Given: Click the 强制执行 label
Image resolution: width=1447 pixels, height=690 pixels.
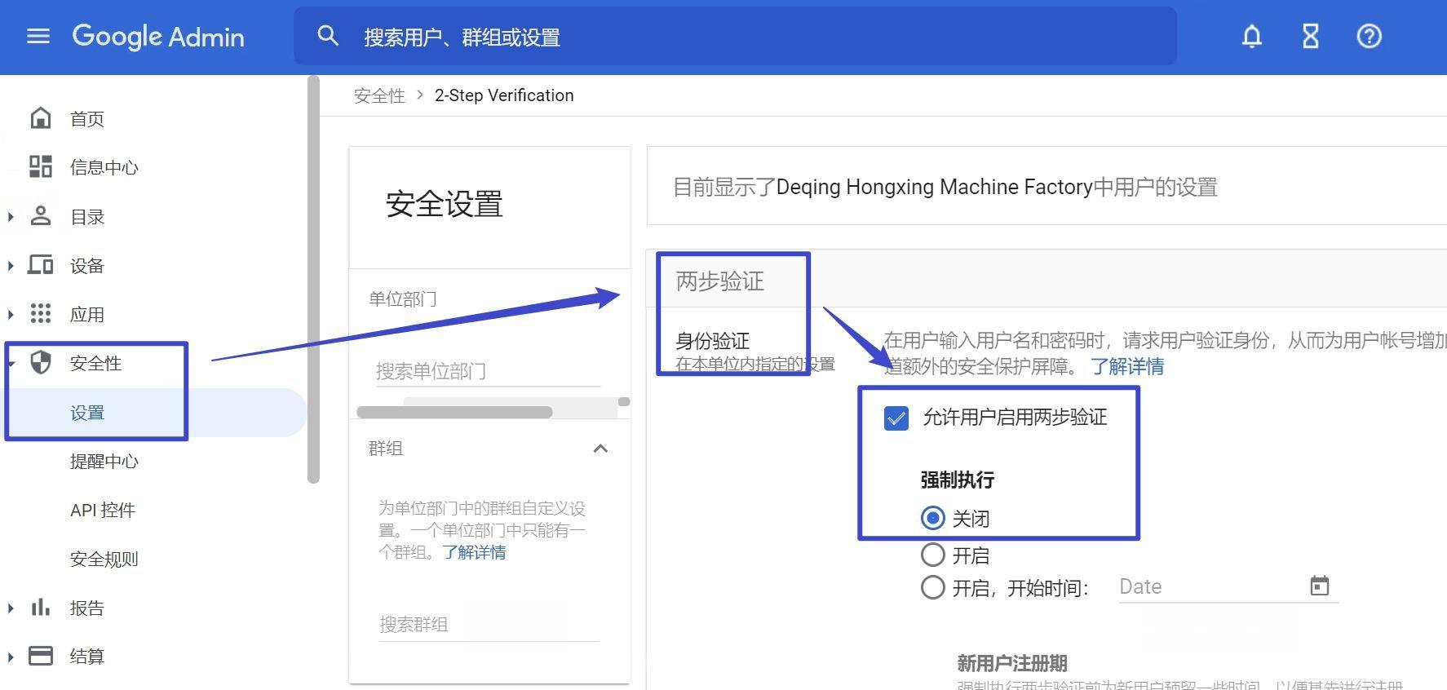Looking at the screenshot, I should [x=958, y=480].
